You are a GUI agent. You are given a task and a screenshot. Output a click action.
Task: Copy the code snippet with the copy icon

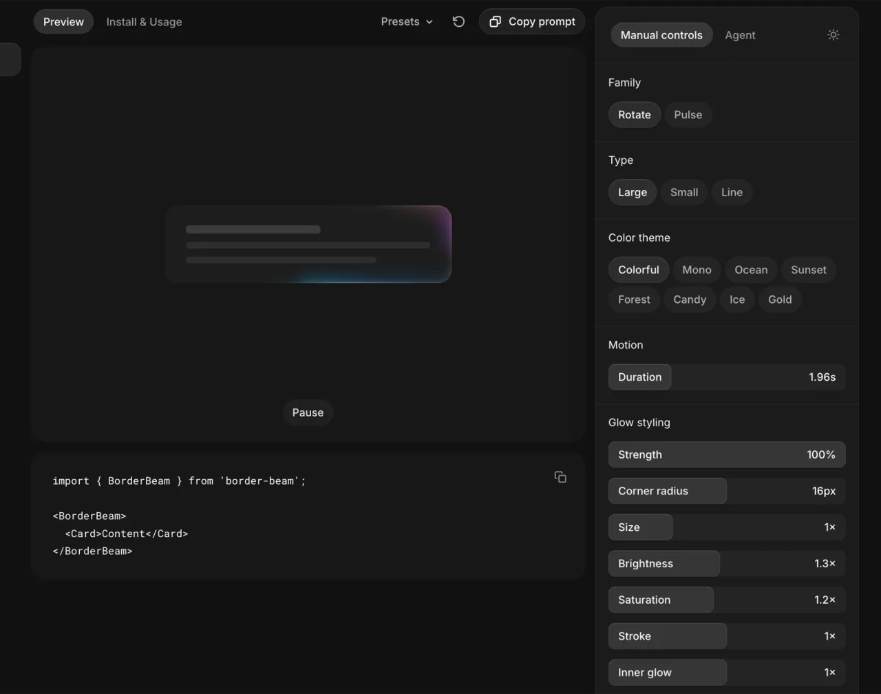click(x=560, y=477)
